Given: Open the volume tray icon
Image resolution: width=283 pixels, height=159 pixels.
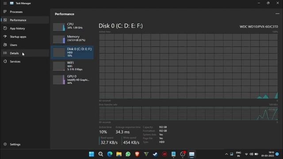Looking at the screenshot, I should (x=251, y=154).
